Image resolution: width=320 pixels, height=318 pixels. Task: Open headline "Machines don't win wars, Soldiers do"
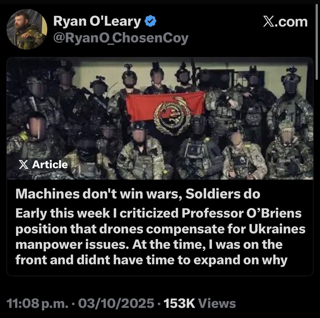138,194
